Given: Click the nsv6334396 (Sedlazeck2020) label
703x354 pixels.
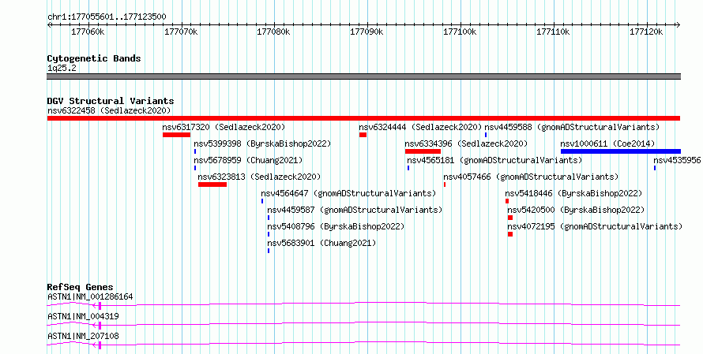Looking at the screenshot, I should coord(466,143).
